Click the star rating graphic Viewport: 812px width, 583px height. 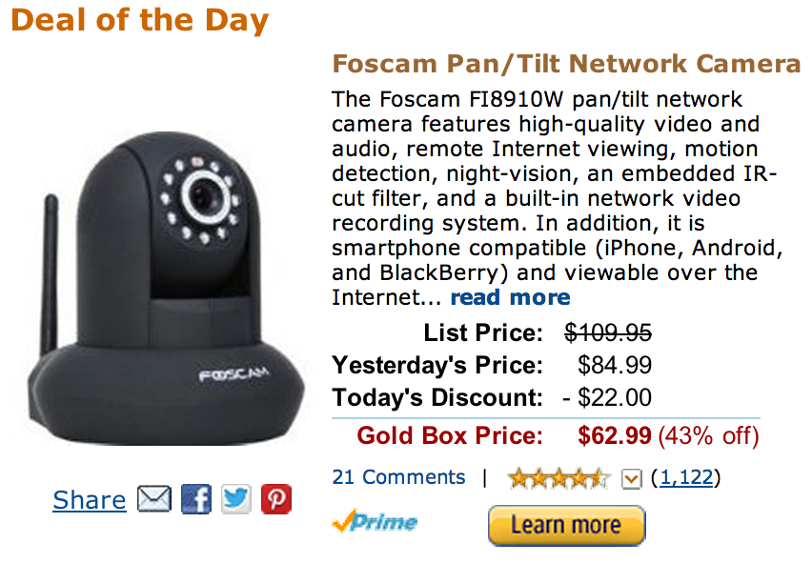pos(558,478)
